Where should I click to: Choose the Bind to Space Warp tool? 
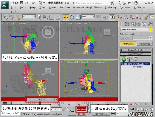click(18, 17)
